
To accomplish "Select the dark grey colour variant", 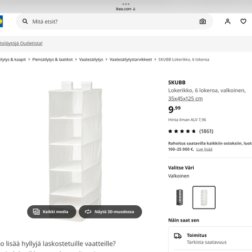I will click(180, 197).
